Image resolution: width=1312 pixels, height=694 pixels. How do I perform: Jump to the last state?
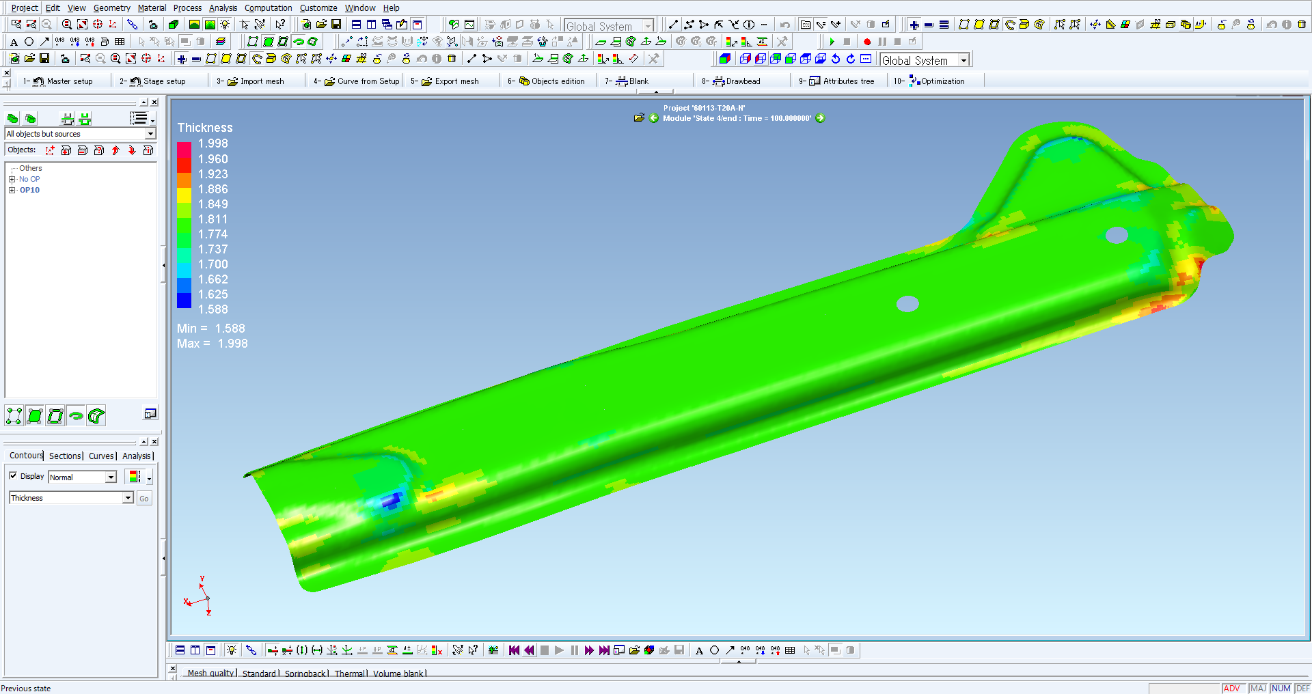604,650
